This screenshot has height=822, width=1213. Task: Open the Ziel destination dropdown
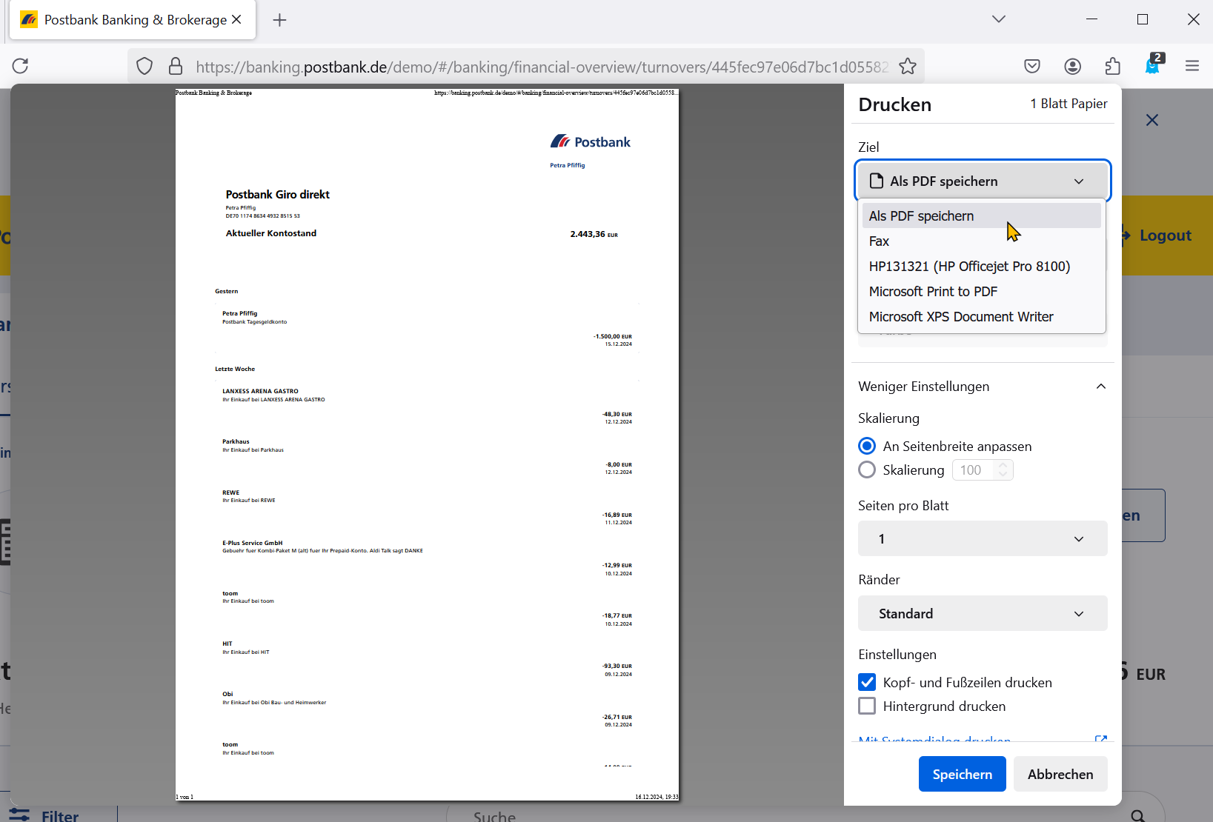tap(983, 181)
